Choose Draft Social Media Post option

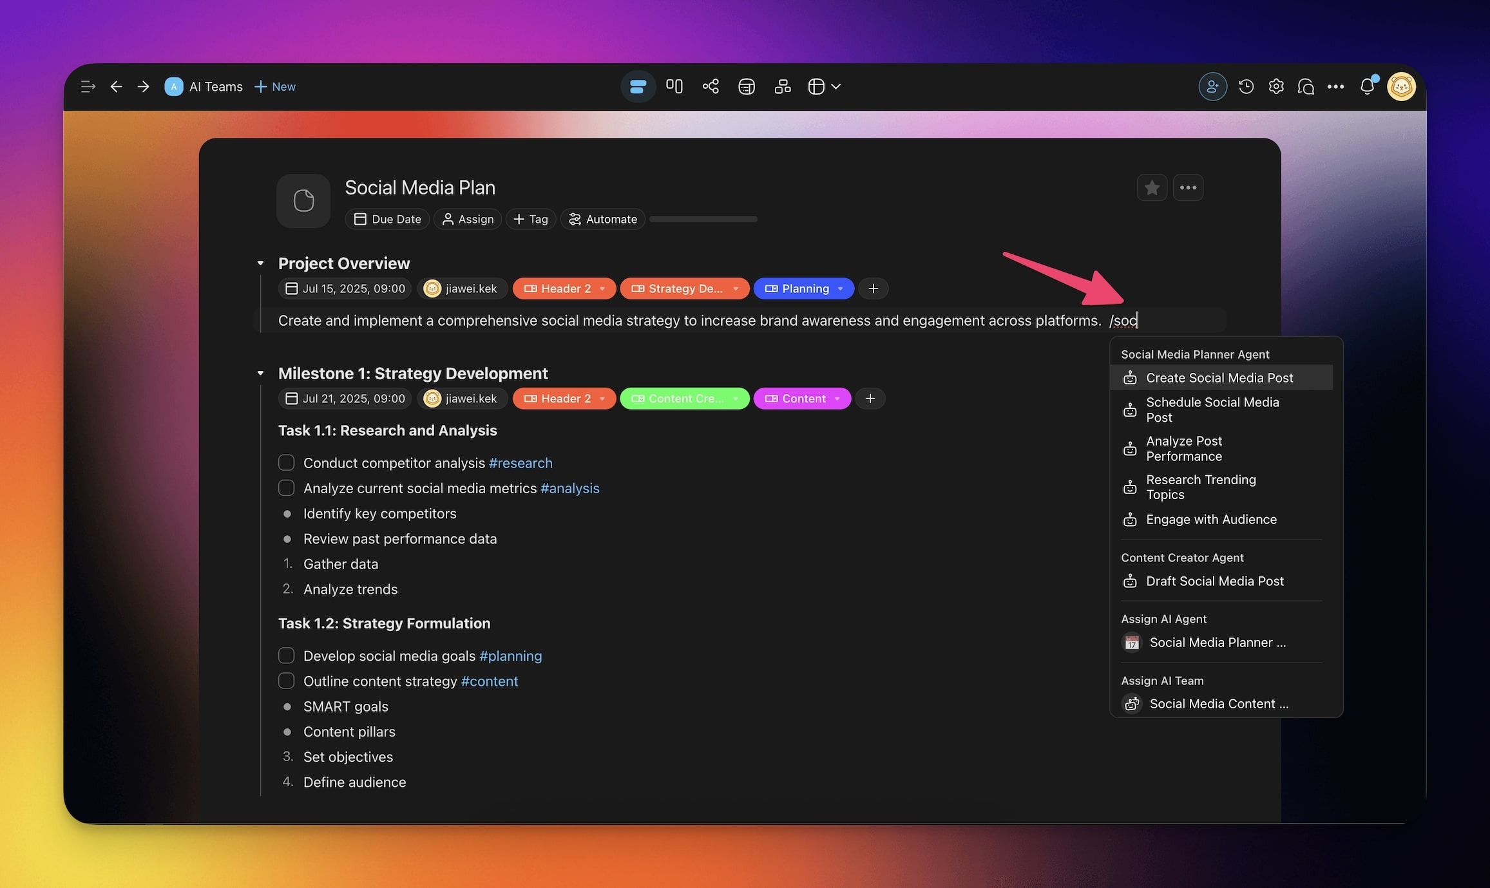coord(1214,581)
